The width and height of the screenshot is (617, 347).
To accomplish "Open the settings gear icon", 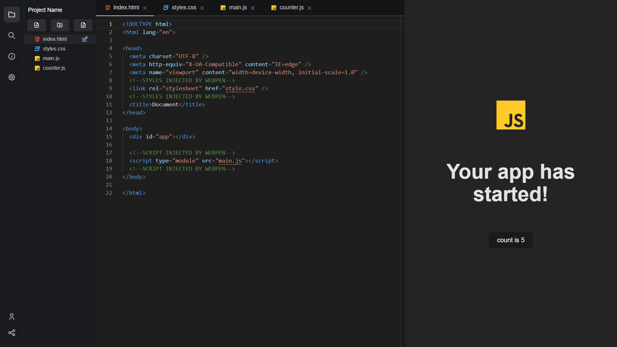I will pos(12,77).
